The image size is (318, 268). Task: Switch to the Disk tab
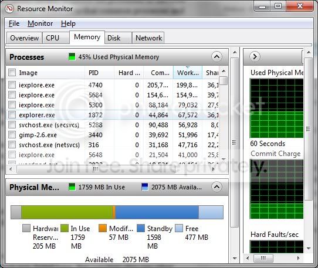pos(118,38)
